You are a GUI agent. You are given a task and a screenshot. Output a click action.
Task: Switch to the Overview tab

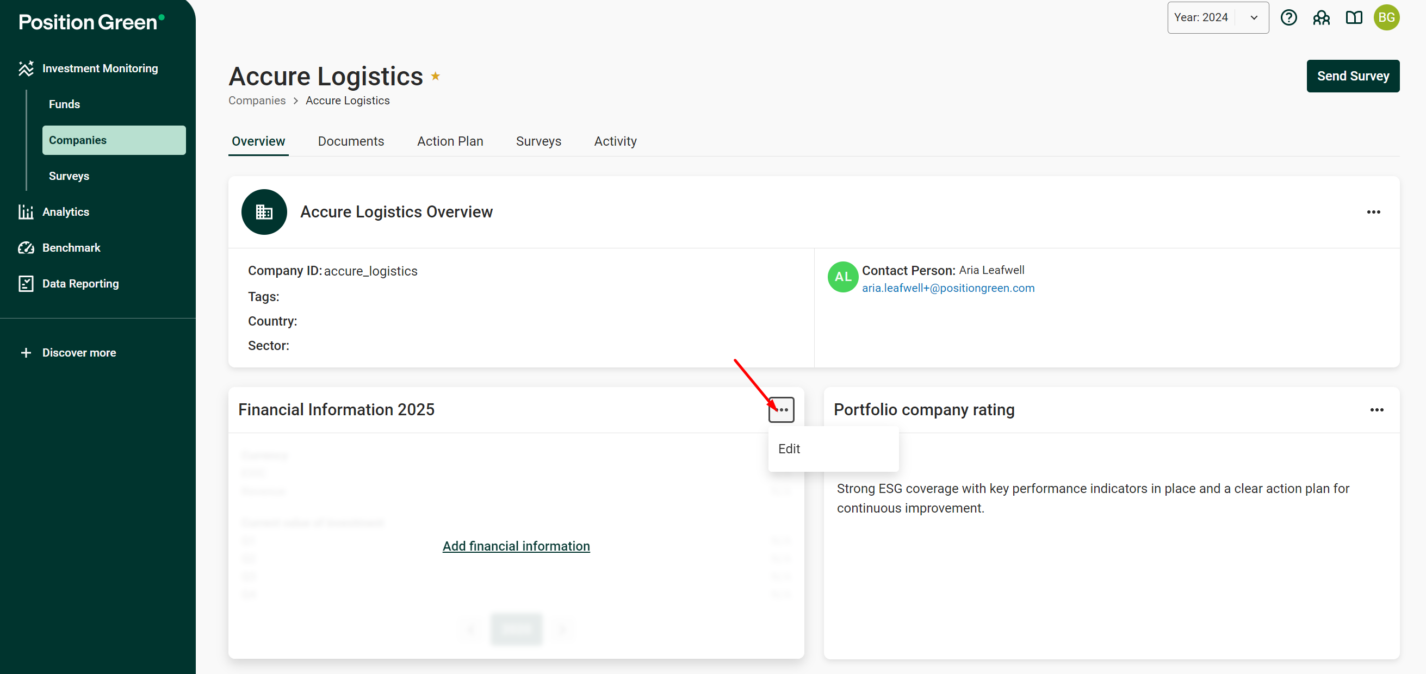coord(258,141)
